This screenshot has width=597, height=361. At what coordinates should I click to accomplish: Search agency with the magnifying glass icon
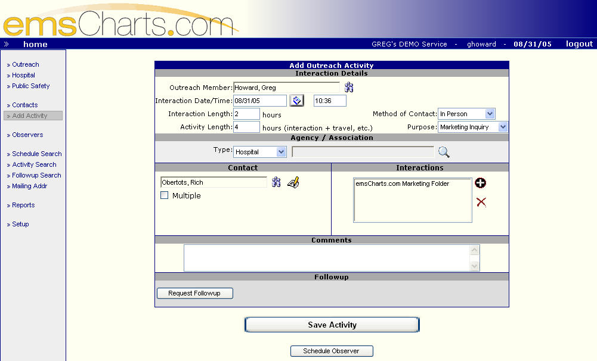pos(444,152)
